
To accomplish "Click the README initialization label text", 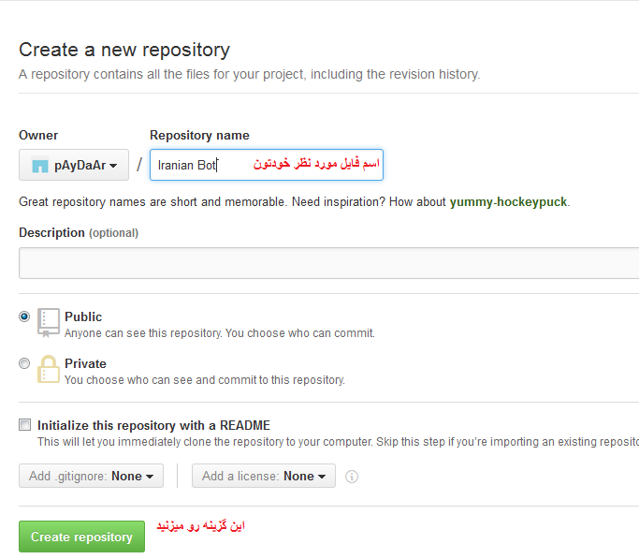I will click(153, 425).
